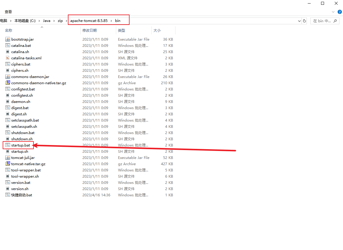Expand the chevron after zip in breadcrumb
This screenshot has width=343, height=250.
tap(66, 21)
